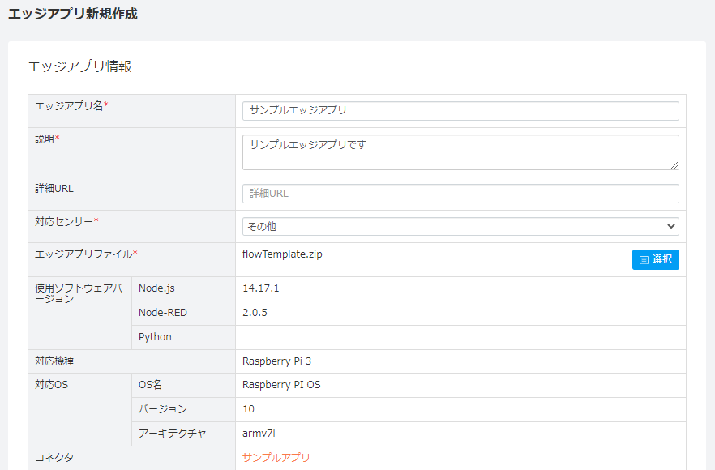Image resolution: width=715 pixels, height=470 pixels.
Task: Click the Raspberry PI OS name value
Action: click(x=281, y=385)
